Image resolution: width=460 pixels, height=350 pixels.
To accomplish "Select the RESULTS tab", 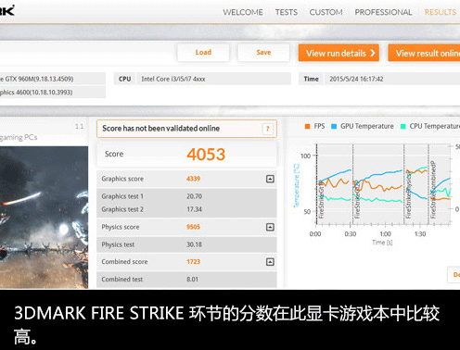I will point(441,12).
